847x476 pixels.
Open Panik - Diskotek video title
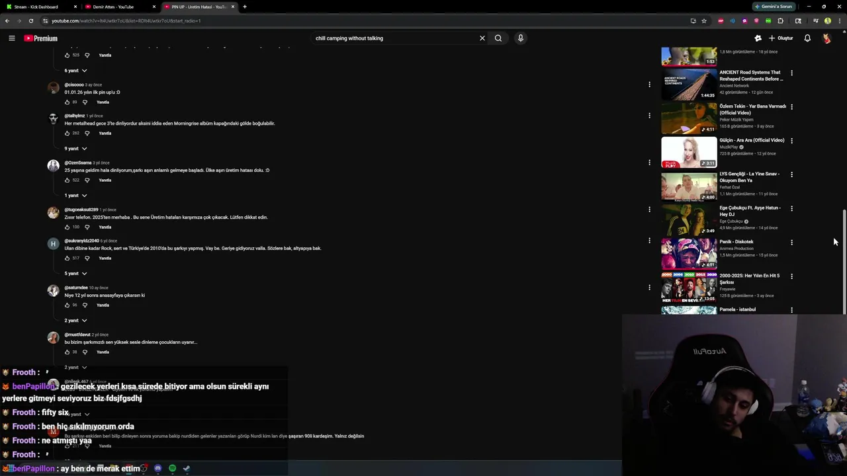pos(736,242)
